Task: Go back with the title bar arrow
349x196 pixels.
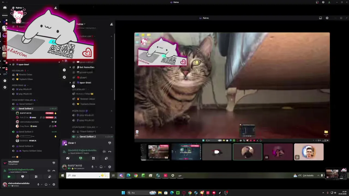Action: click(3, 2)
